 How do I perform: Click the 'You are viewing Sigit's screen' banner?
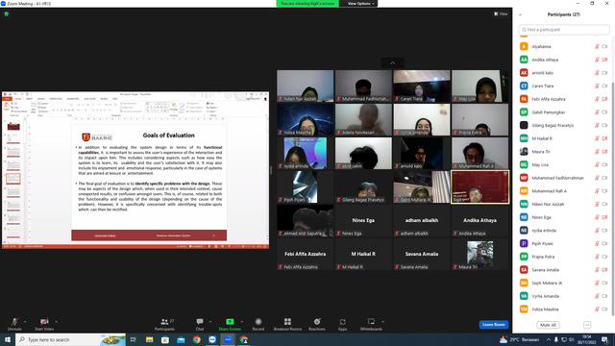[x=307, y=4]
